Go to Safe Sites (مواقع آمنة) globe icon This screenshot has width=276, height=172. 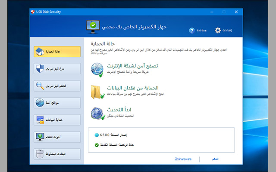pyautogui.click(x=57, y=103)
